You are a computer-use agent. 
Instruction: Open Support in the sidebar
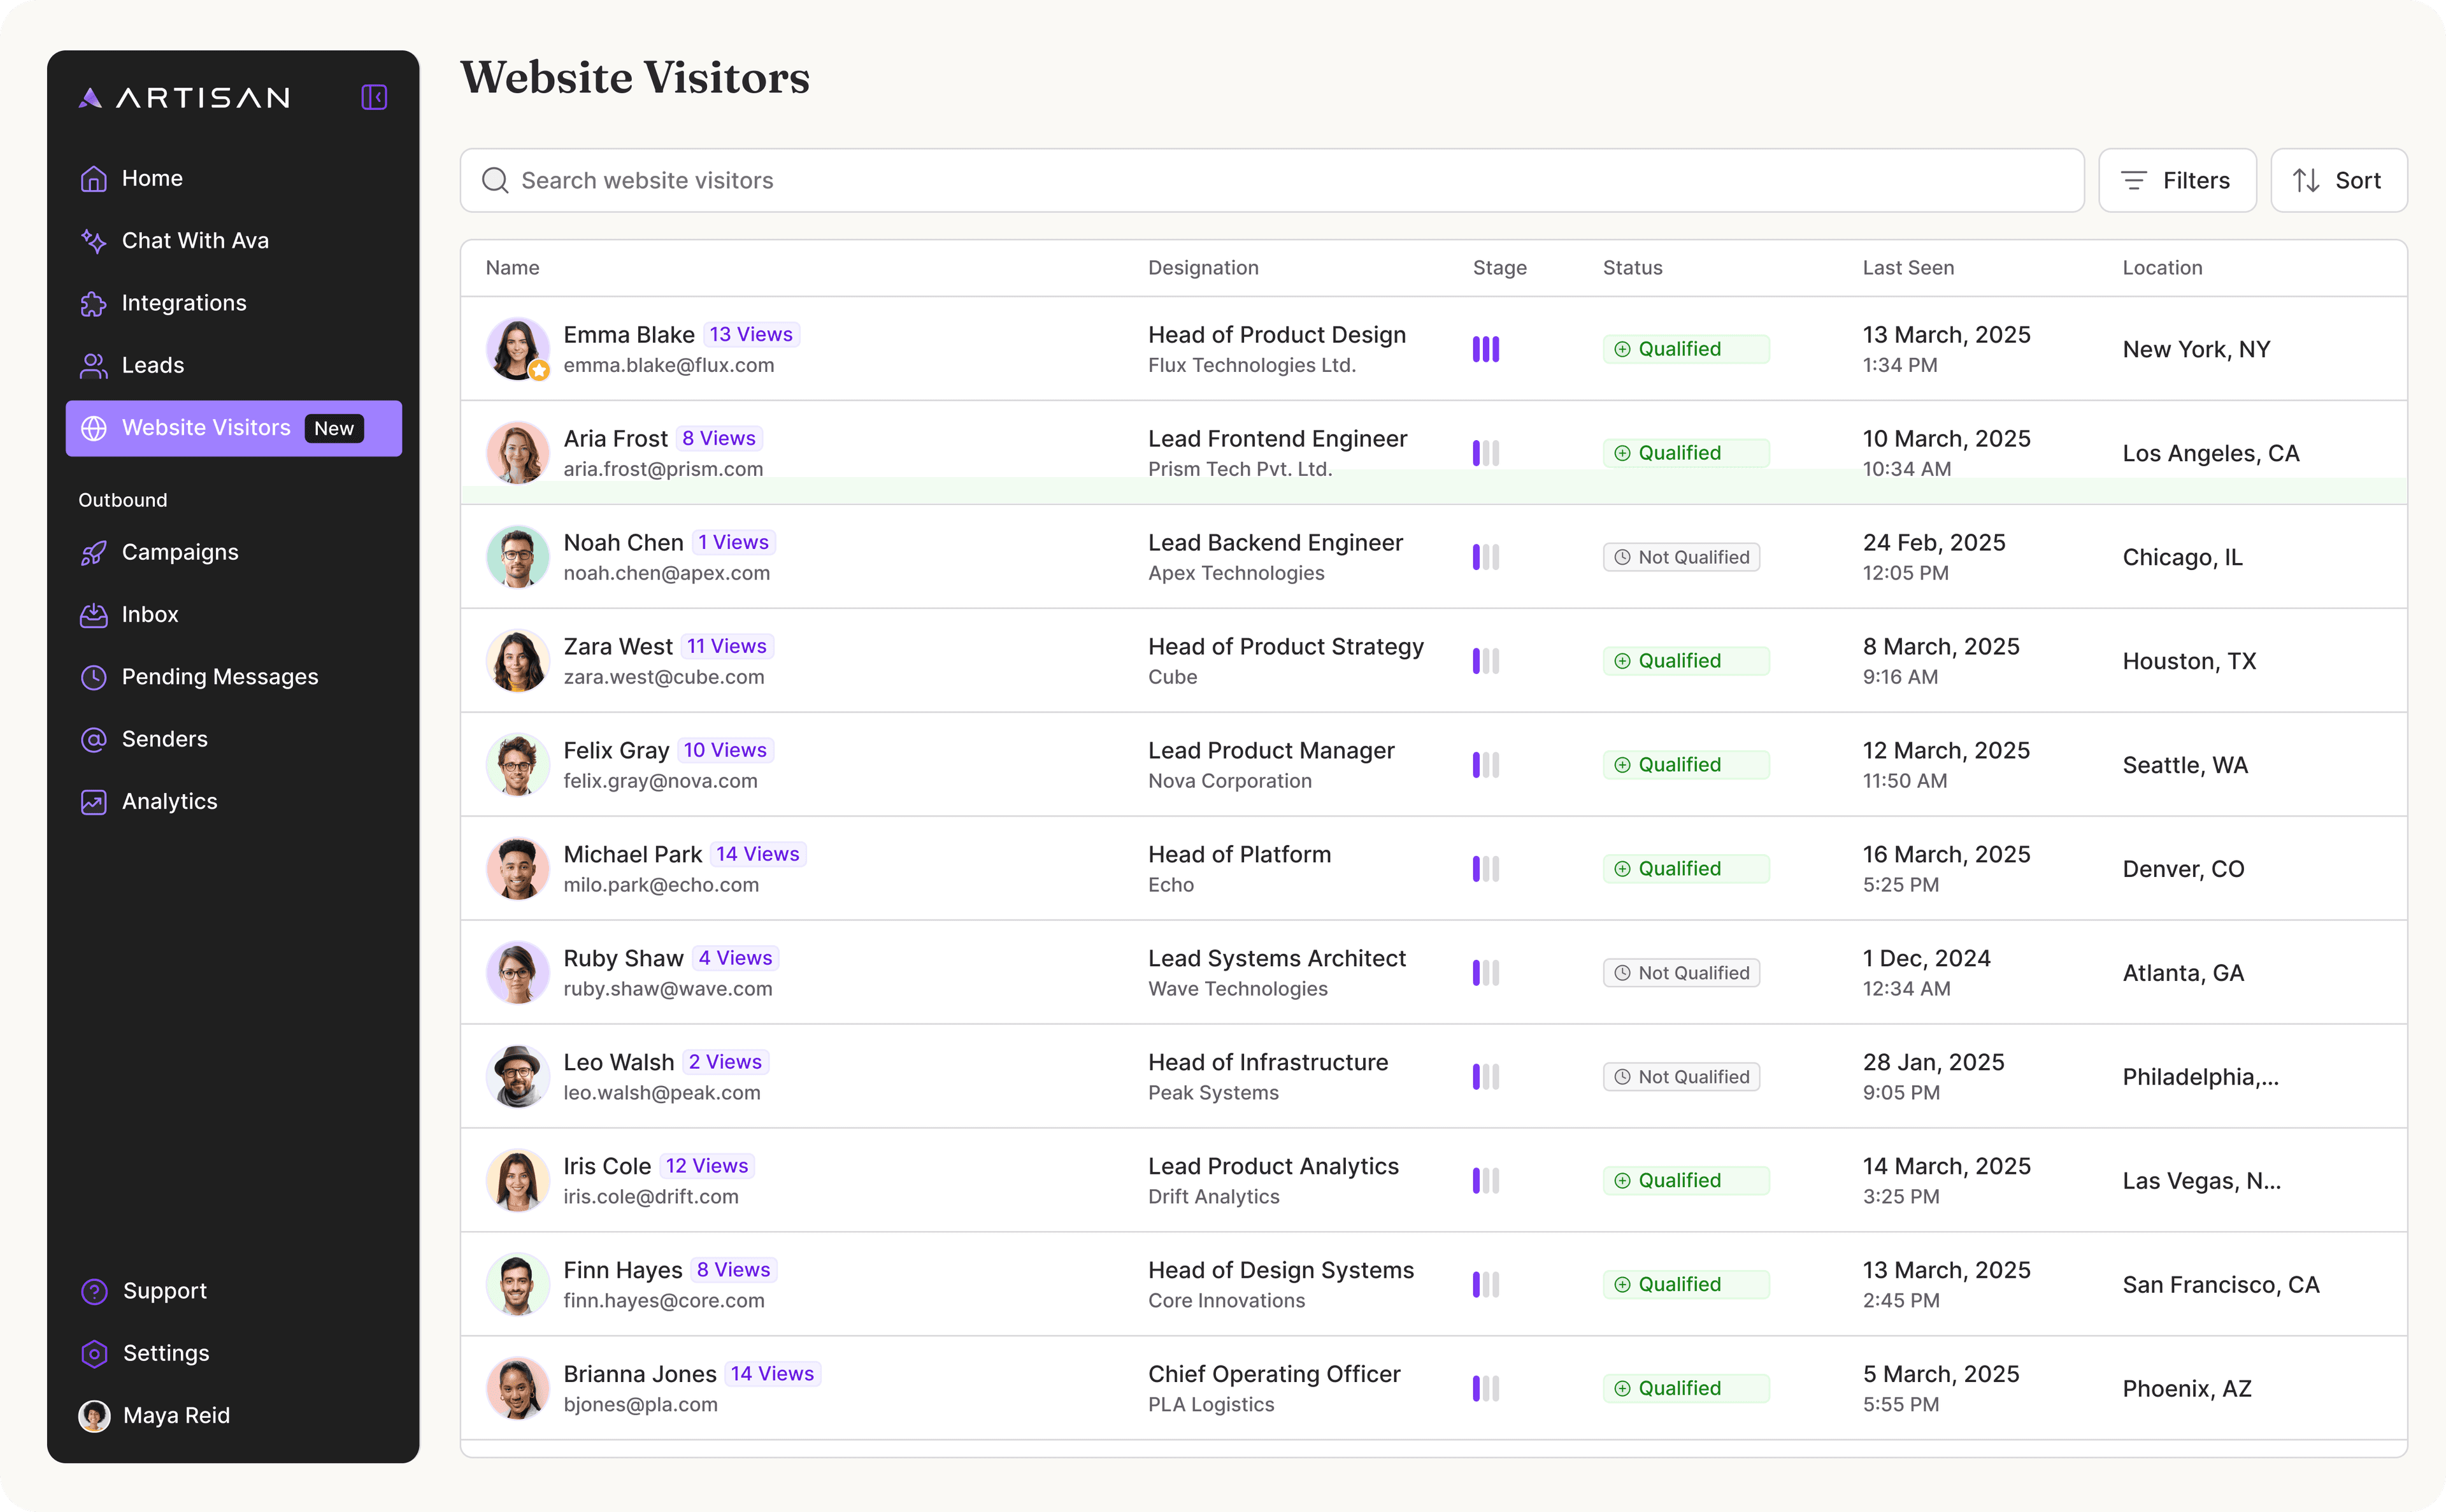[164, 1291]
